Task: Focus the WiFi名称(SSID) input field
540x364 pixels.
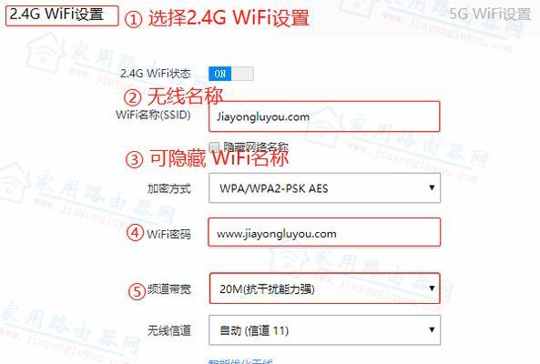Action: pyautogui.click(x=324, y=116)
